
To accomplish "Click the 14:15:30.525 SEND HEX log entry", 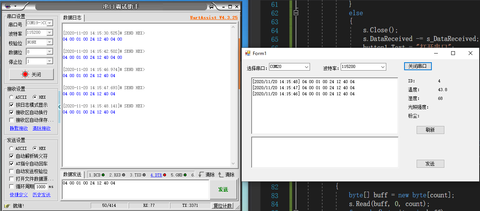I will point(104,33).
